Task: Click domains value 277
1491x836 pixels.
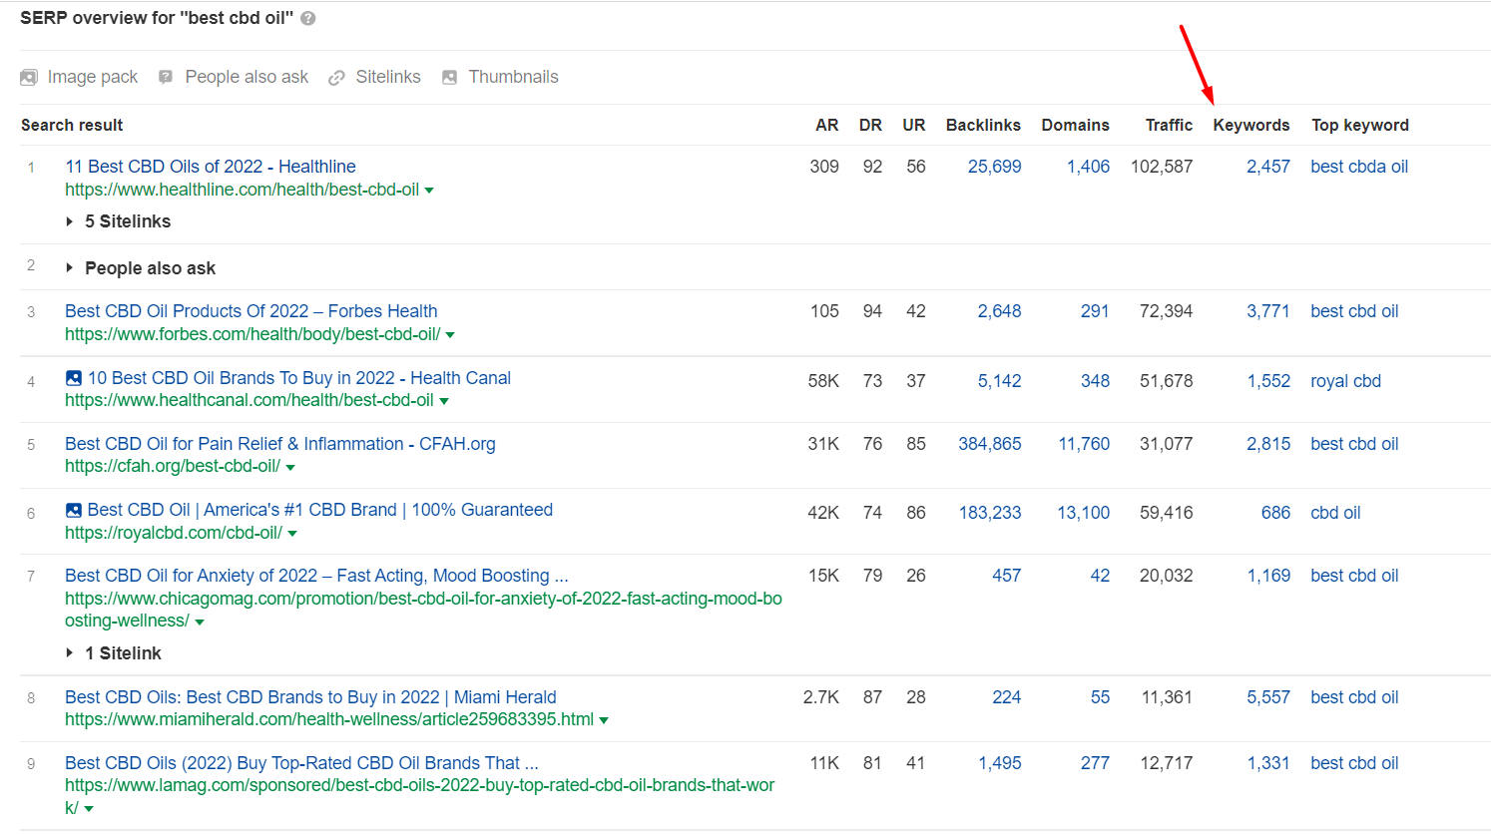Action: coord(1095,763)
